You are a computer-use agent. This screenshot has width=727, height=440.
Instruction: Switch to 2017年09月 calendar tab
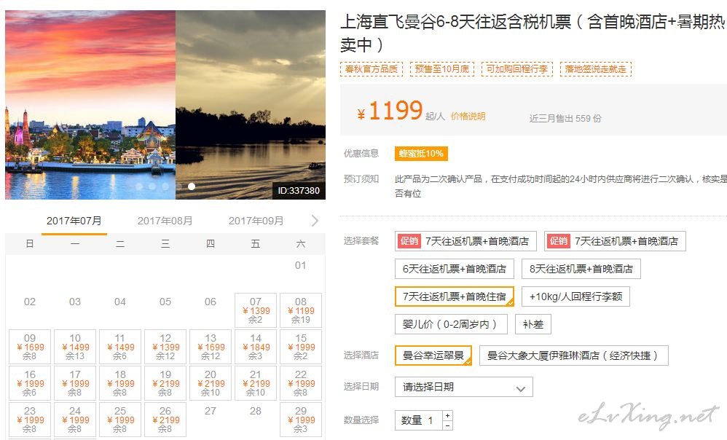256,221
